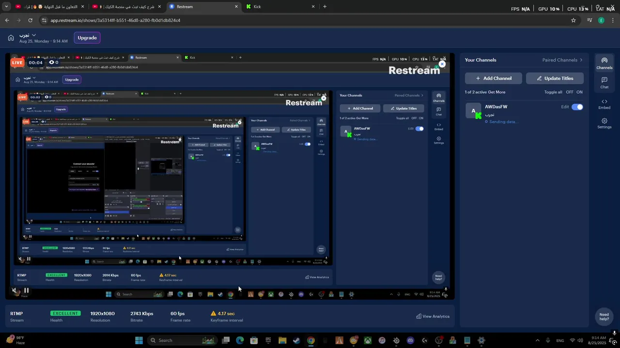Open a new browser tab
Viewport: 620px width, 348px height.
[x=325, y=7]
